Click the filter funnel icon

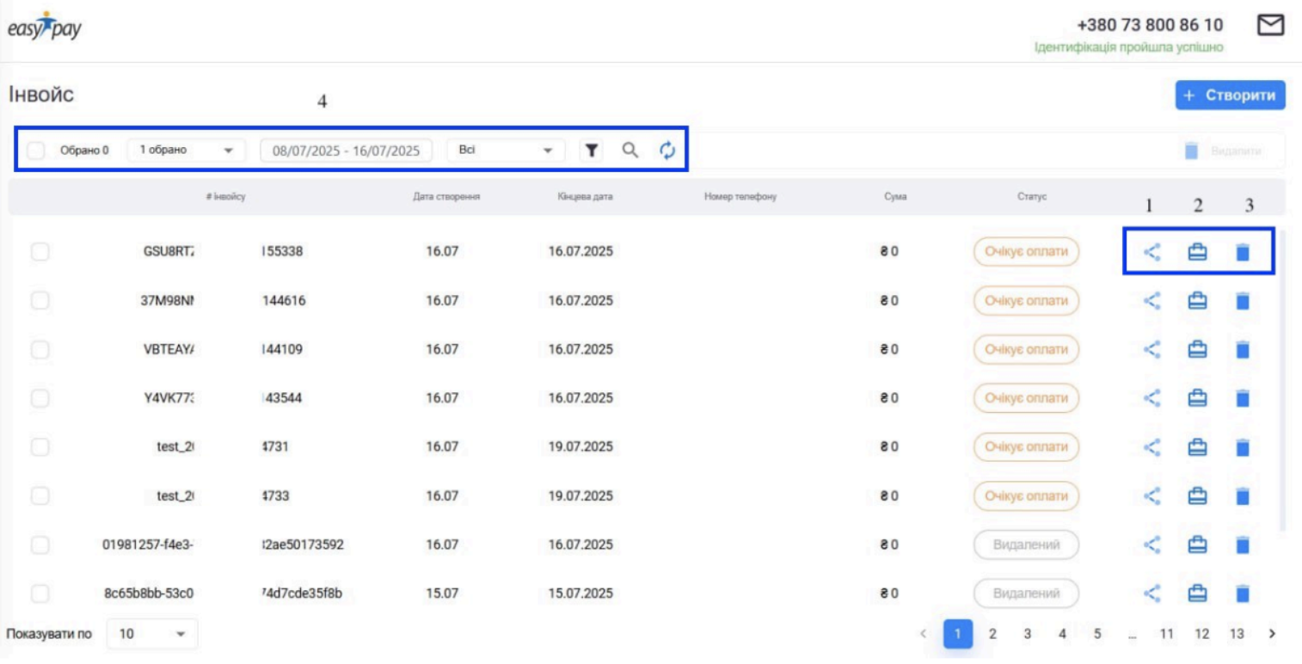pos(592,151)
